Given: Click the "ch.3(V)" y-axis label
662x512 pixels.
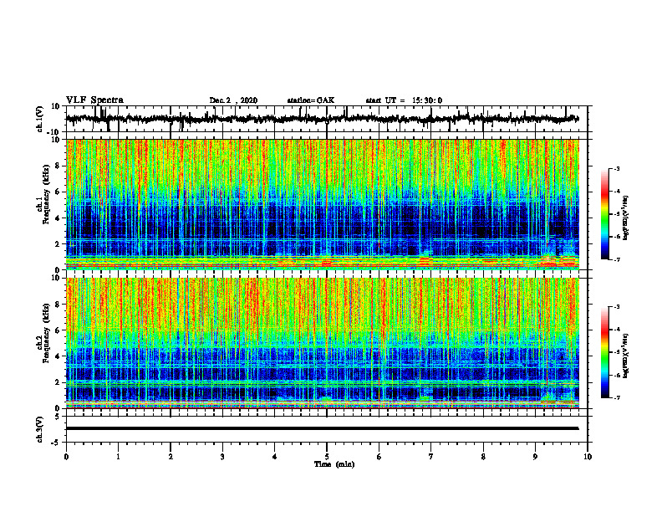Looking at the screenshot, I should pyautogui.click(x=39, y=429).
